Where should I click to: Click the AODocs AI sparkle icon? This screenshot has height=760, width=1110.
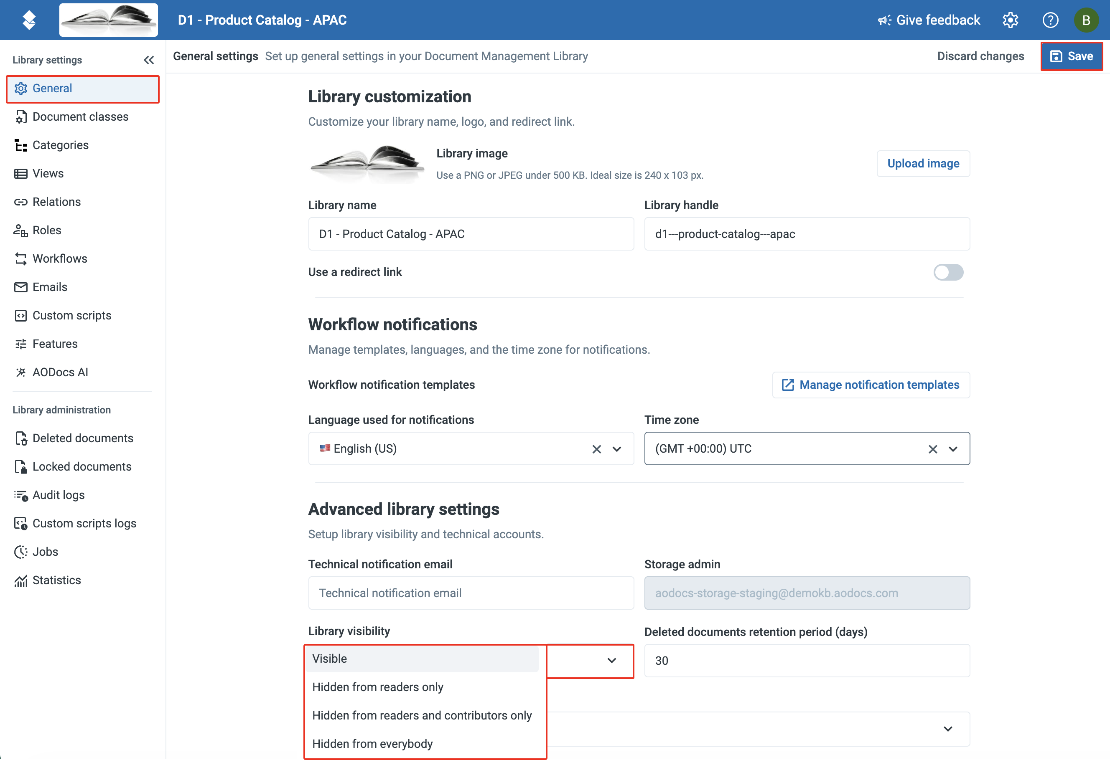click(21, 373)
